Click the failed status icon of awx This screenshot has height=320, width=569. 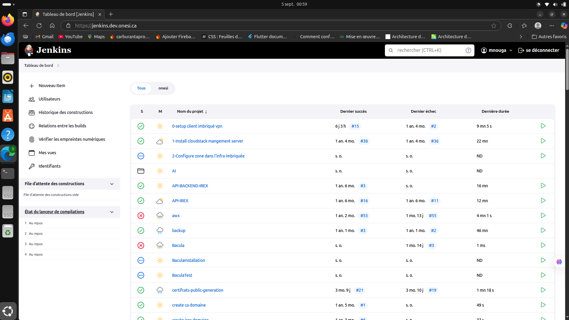pyautogui.click(x=141, y=216)
